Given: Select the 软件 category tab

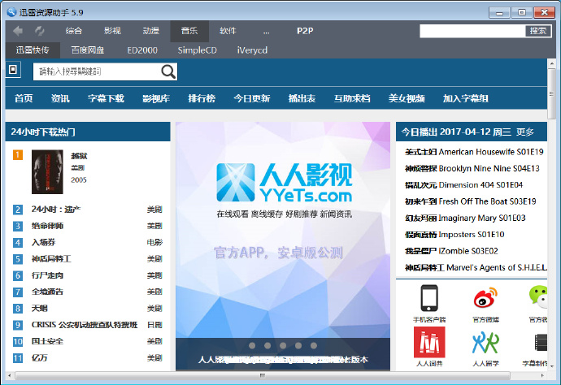Looking at the screenshot, I should 228,31.
